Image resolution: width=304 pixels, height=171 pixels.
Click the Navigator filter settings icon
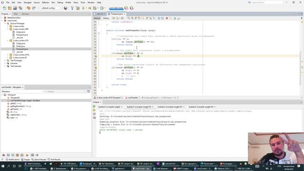point(89,92)
